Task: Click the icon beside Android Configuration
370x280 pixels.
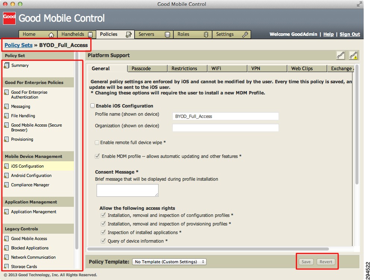Action: point(7,175)
